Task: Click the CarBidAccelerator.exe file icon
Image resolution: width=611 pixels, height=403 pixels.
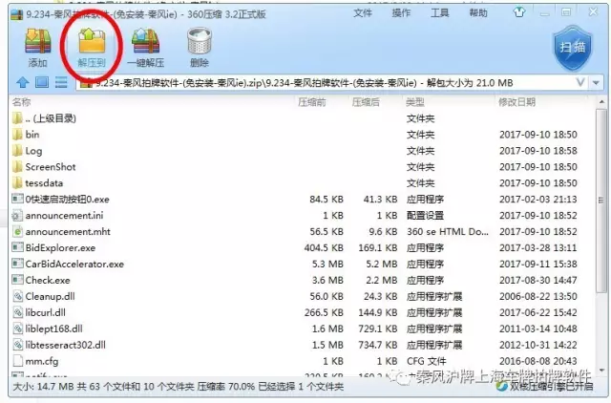Action: [x=17, y=264]
